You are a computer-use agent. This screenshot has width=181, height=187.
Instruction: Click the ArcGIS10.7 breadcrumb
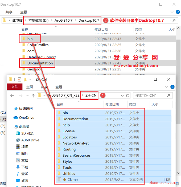tap(64, 20)
